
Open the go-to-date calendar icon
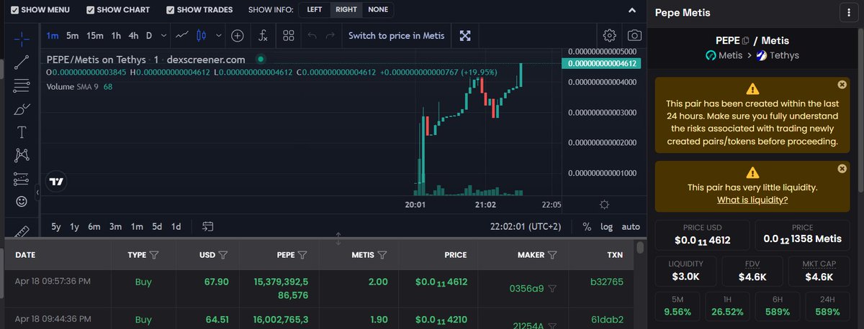[208, 226]
